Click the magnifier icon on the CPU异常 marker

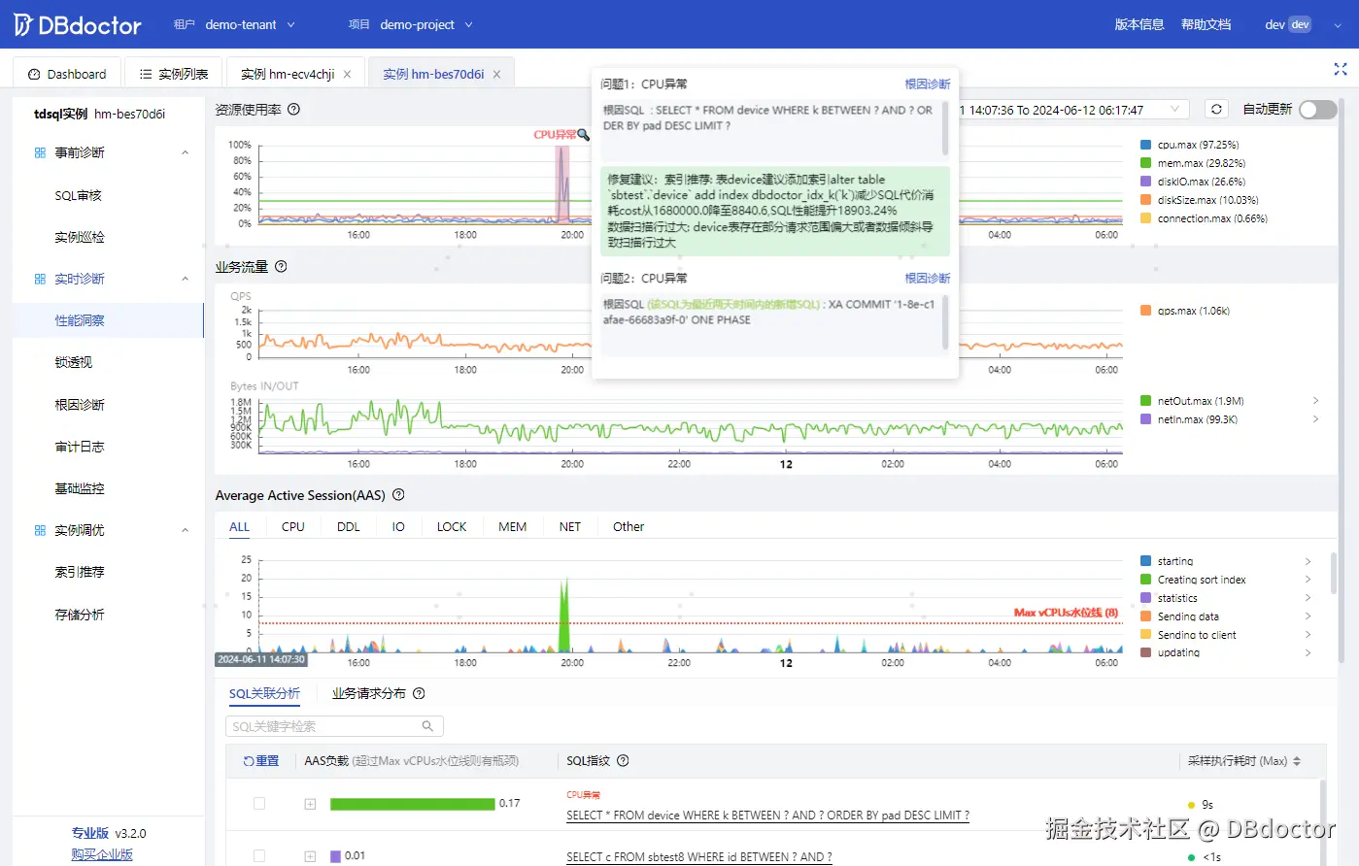(x=584, y=135)
